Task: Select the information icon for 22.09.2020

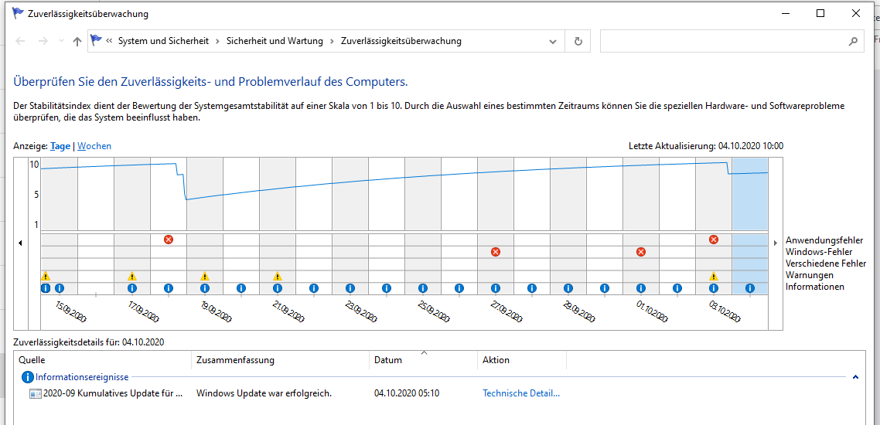Action: coord(314,288)
